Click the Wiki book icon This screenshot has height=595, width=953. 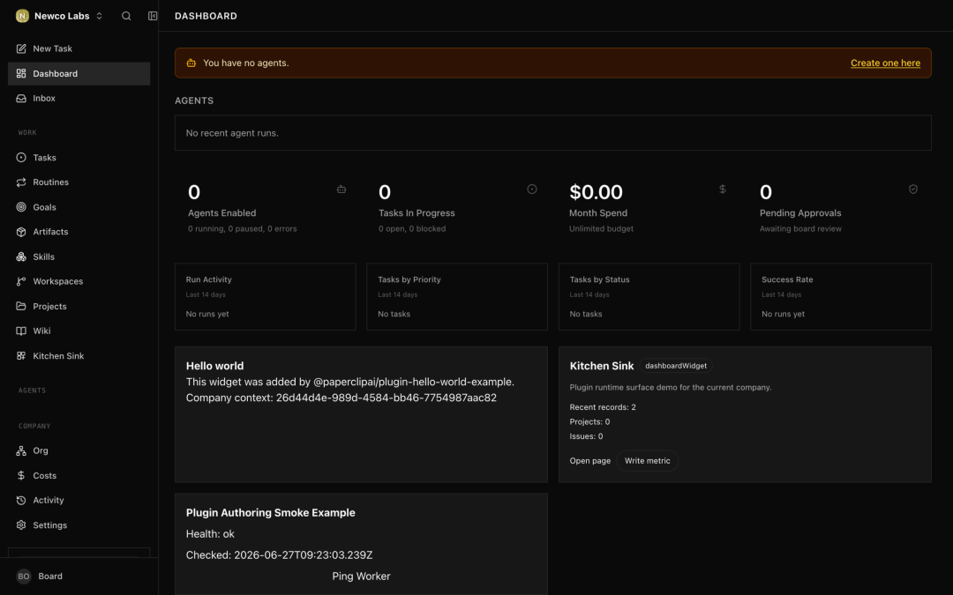[21, 331]
